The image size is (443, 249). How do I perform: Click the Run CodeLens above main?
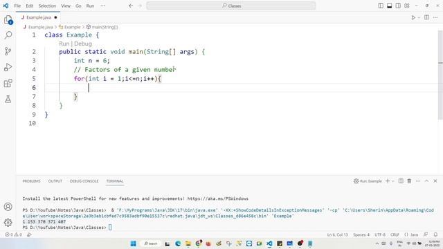click(64, 44)
